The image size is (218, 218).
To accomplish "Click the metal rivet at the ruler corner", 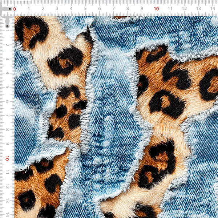I will (x=10, y=9).
